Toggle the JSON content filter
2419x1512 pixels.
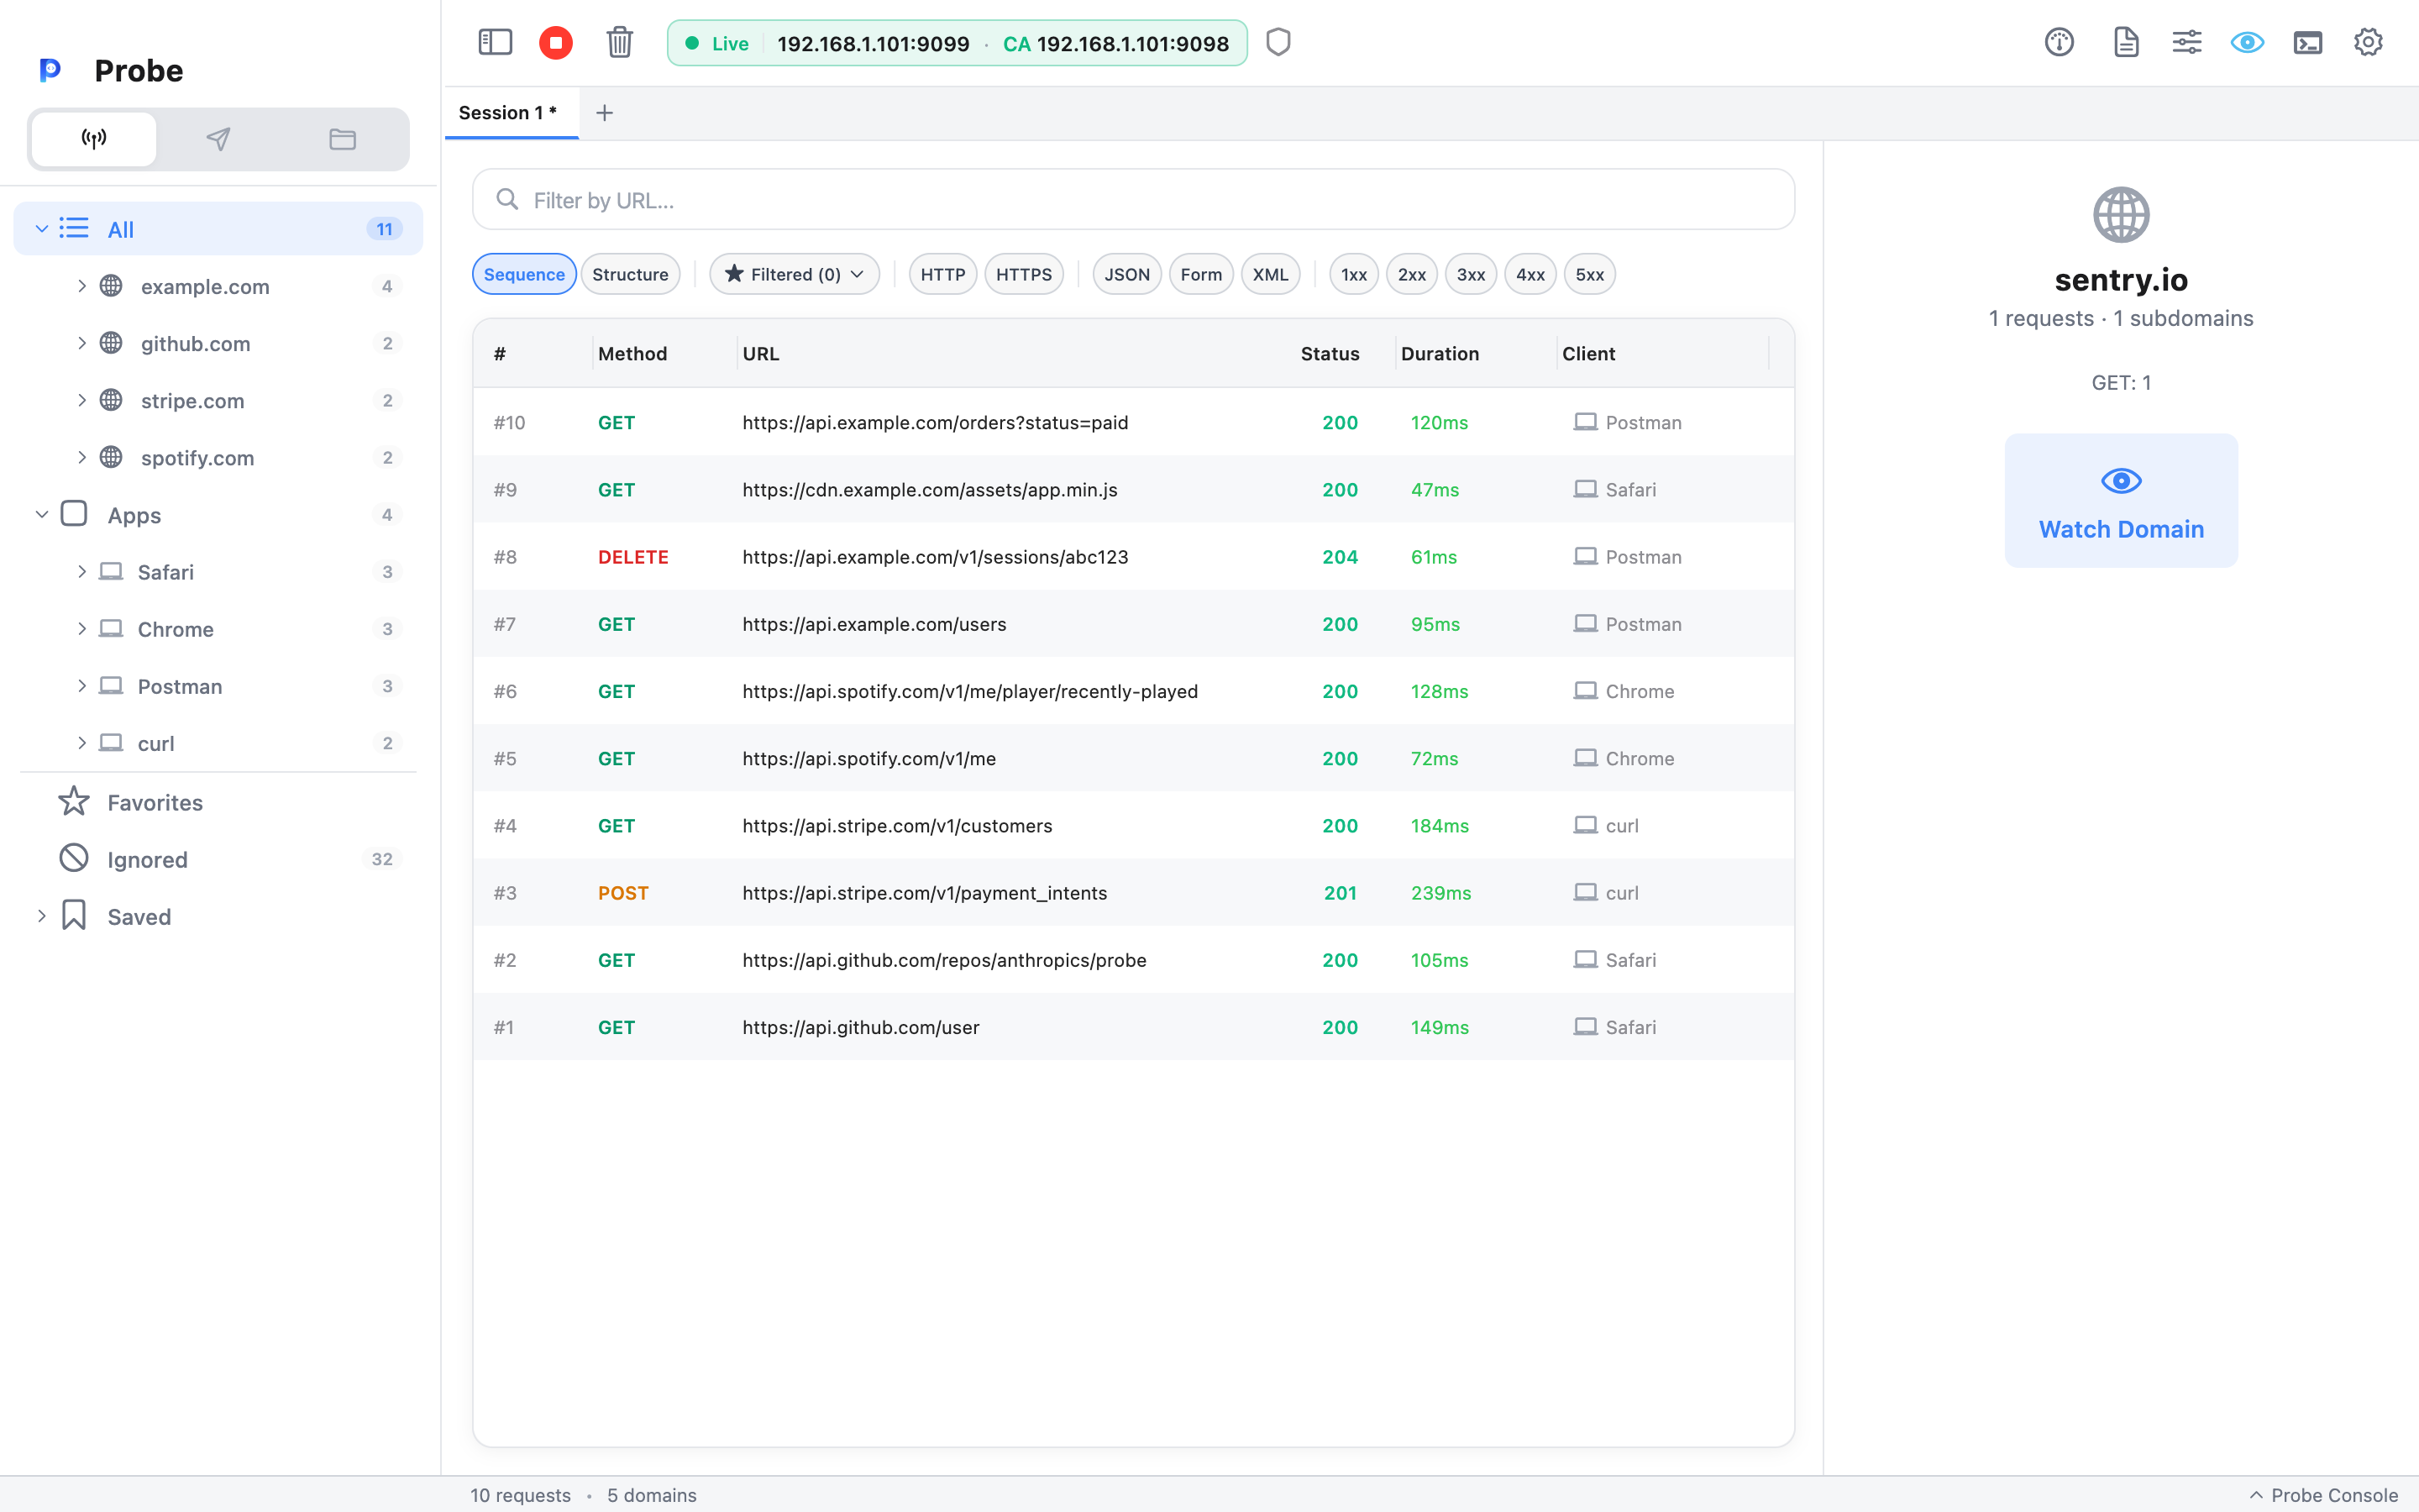click(x=1126, y=274)
